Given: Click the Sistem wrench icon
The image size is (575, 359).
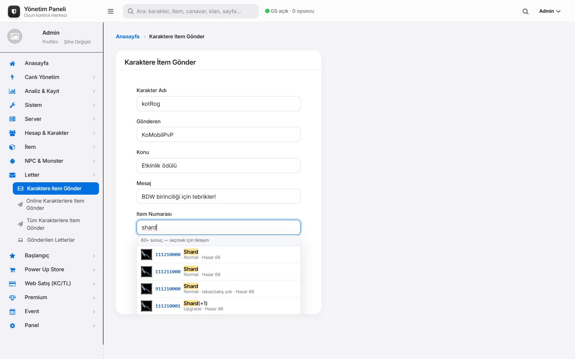Looking at the screenshot, I should coord(12,105).
